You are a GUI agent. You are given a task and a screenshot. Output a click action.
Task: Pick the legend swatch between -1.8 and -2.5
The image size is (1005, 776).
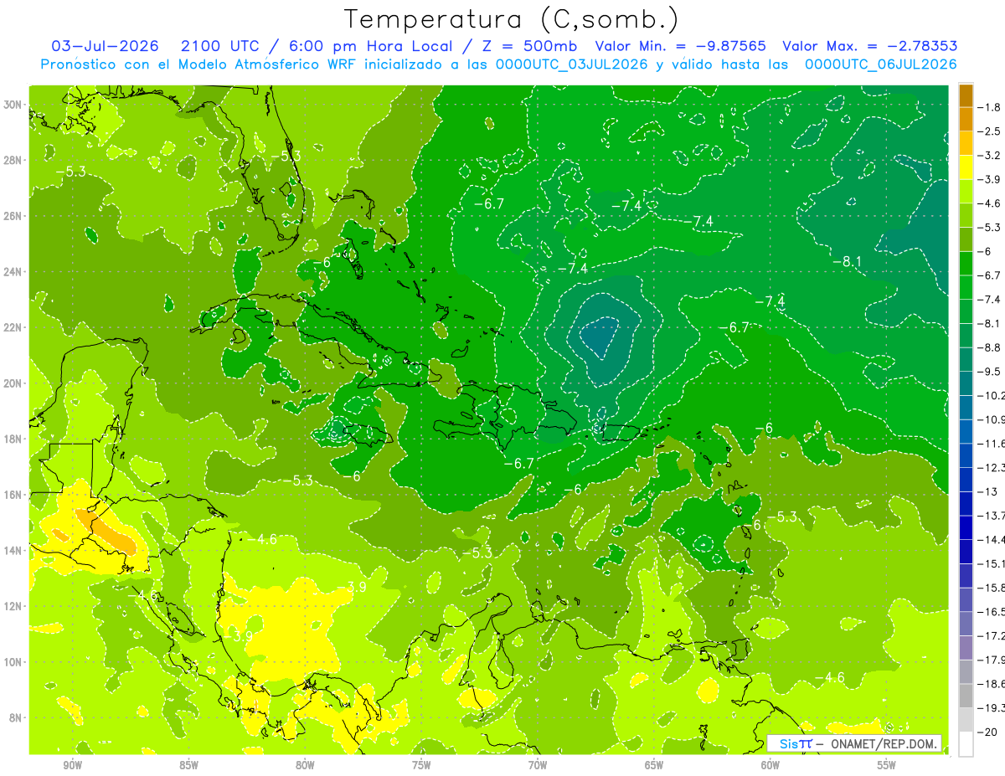966,119
